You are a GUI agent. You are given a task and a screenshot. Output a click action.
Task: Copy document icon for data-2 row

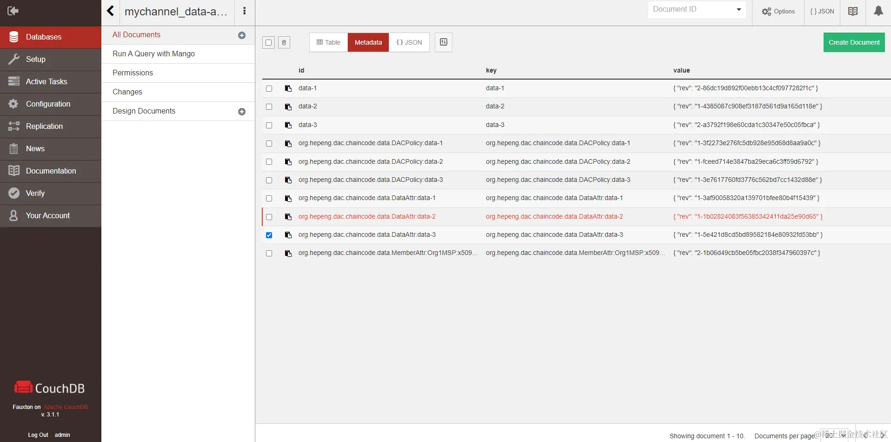[x=288, y=107]
